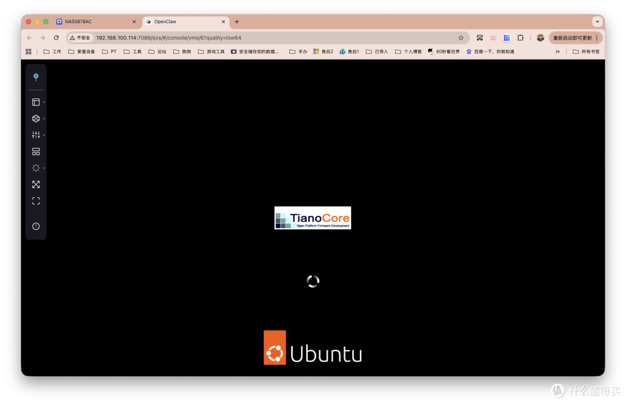The height and width of the screenshot is (404, 626).
Task: Open the 购物 bookmarks folder
Action: point(182,52)
